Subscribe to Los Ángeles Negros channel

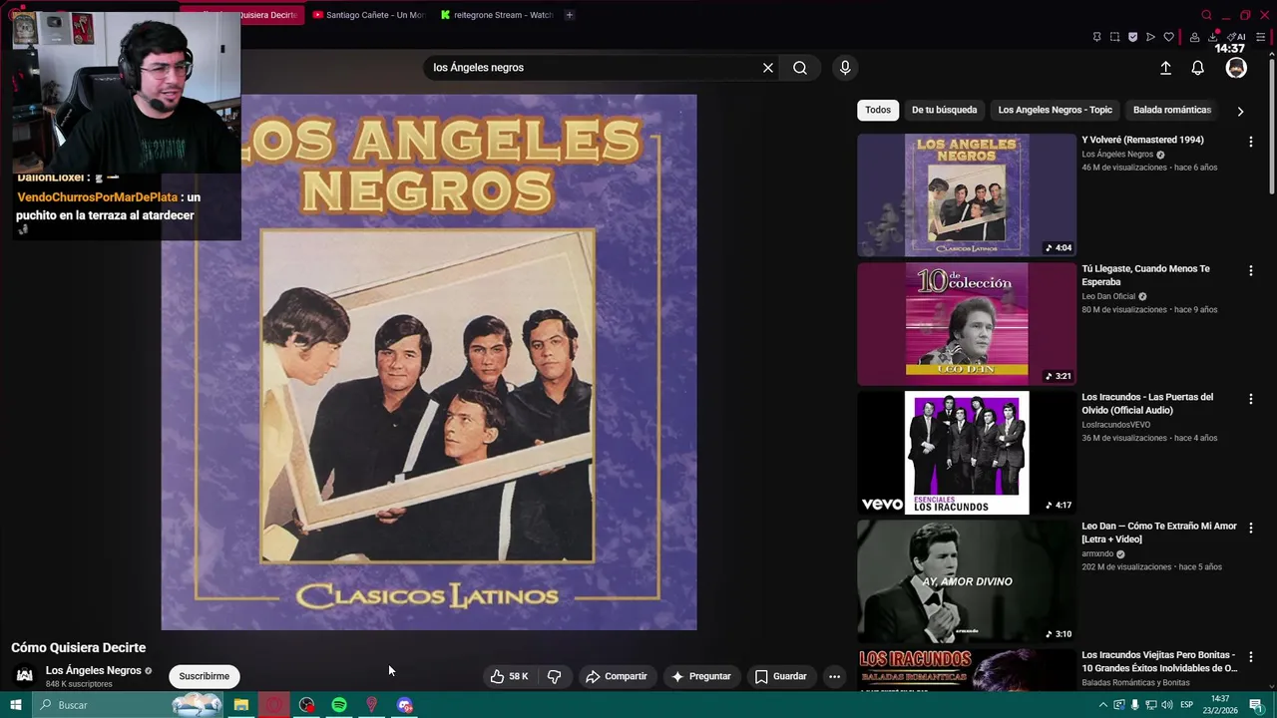click(x=205, y=676)
